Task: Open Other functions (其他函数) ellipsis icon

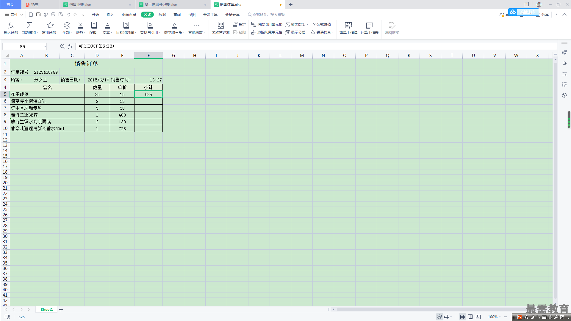Action: 197,25
